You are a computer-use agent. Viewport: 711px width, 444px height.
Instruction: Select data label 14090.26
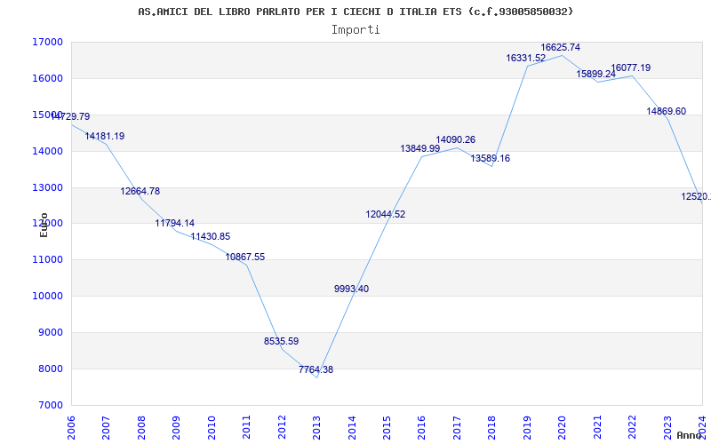coord(456,139)
